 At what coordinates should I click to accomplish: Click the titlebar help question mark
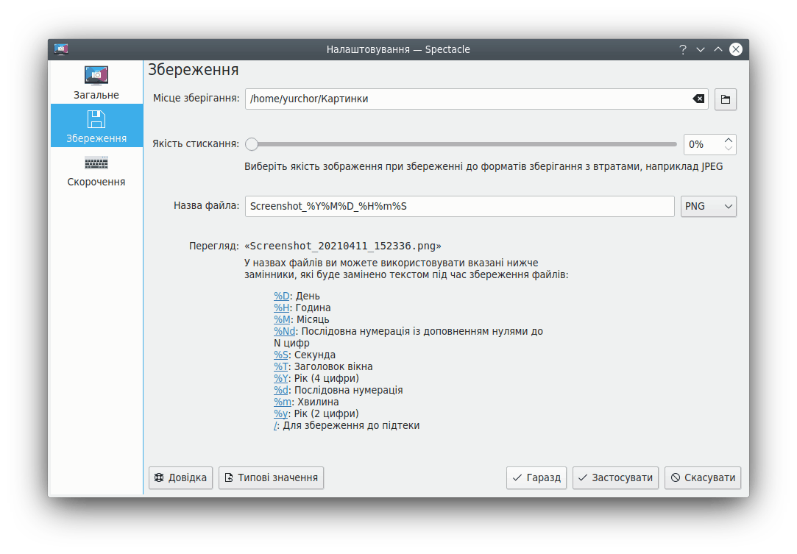[x=683, y=49]
